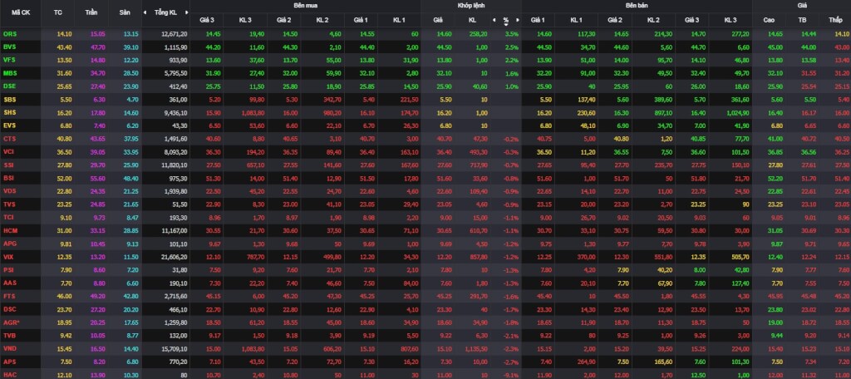The image size is (851, 379).
Task: Click VND matched volume 1,135,50
Action: pyautogui.click(x=476, y=348)
